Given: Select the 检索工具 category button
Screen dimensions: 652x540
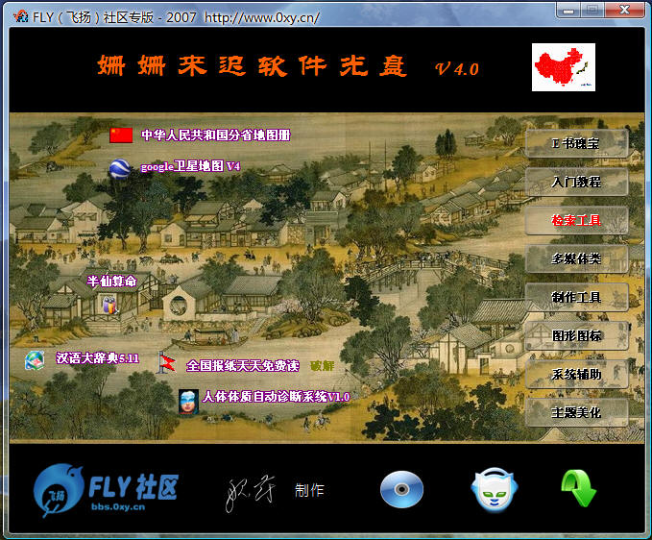Looking at the screenshot, I should pyautogui.click(x=576, y=220).
